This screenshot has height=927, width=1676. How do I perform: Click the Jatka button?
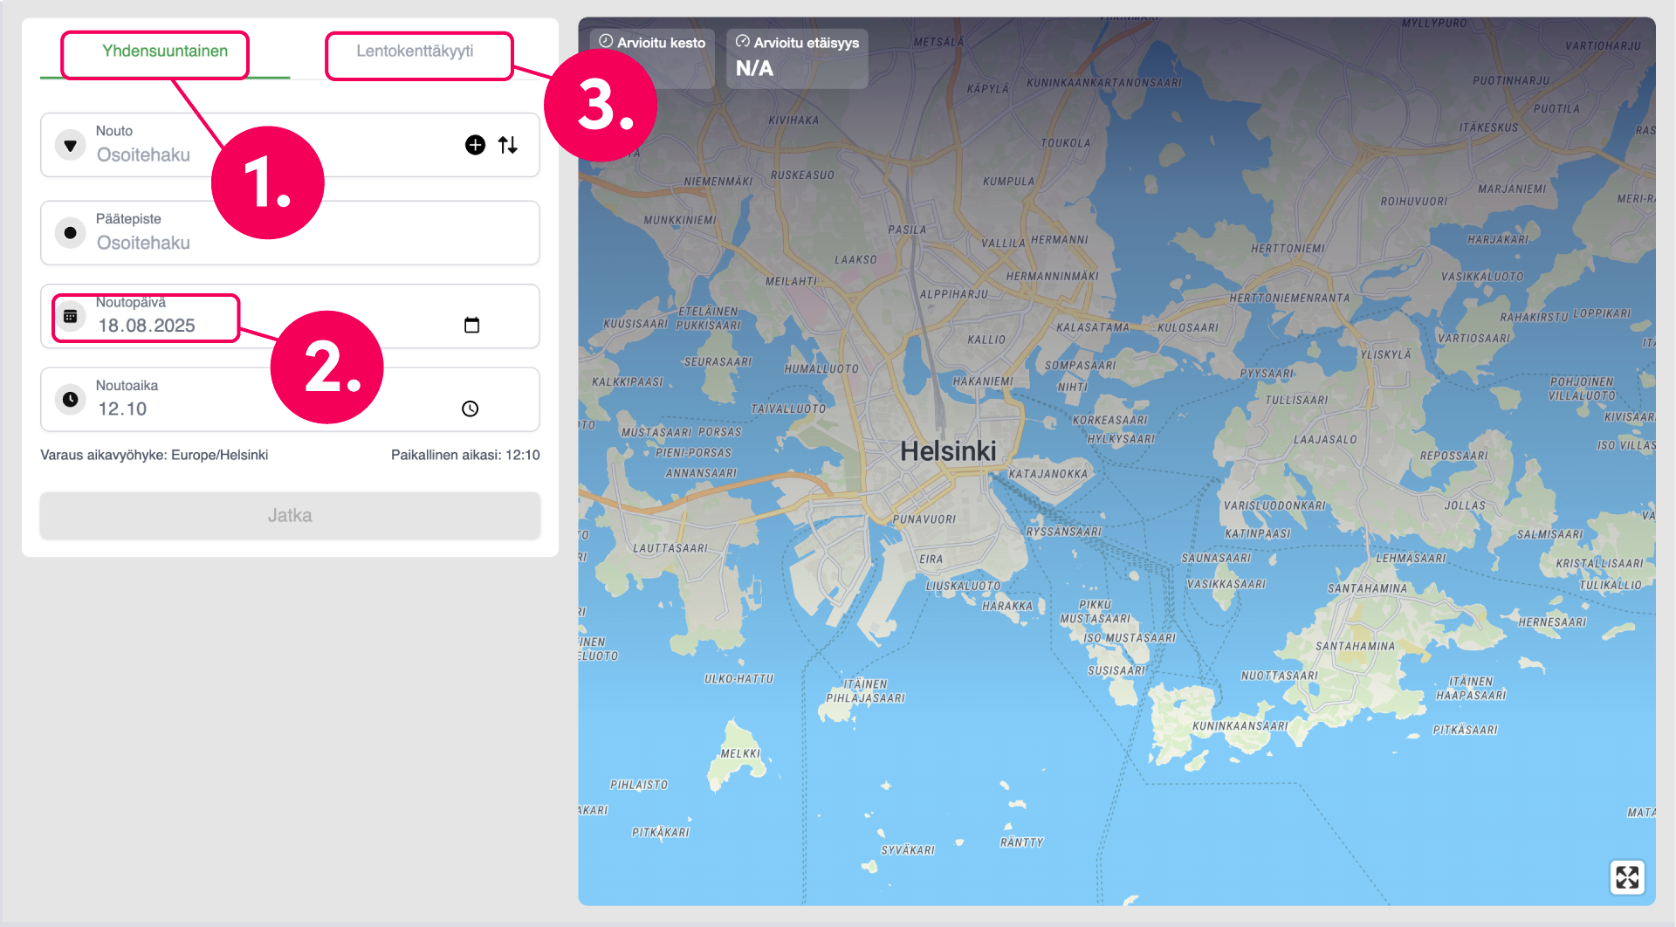pos(290,515)
